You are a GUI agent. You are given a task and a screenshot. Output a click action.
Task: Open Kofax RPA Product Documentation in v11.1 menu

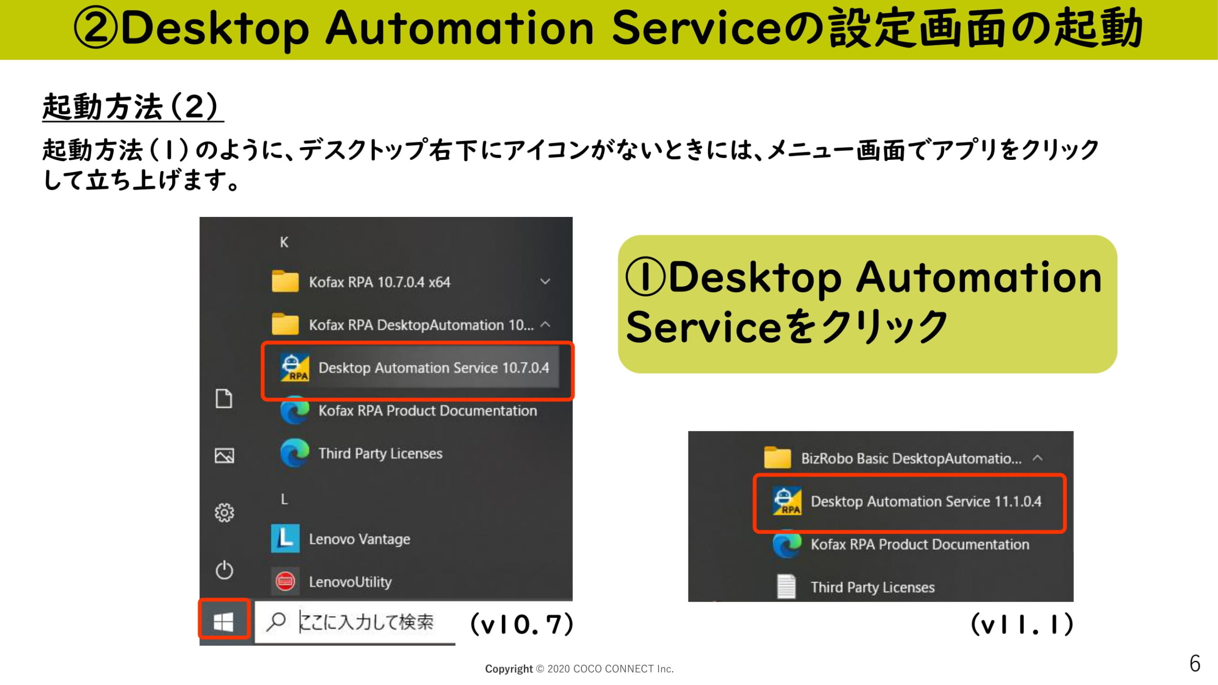920,545
